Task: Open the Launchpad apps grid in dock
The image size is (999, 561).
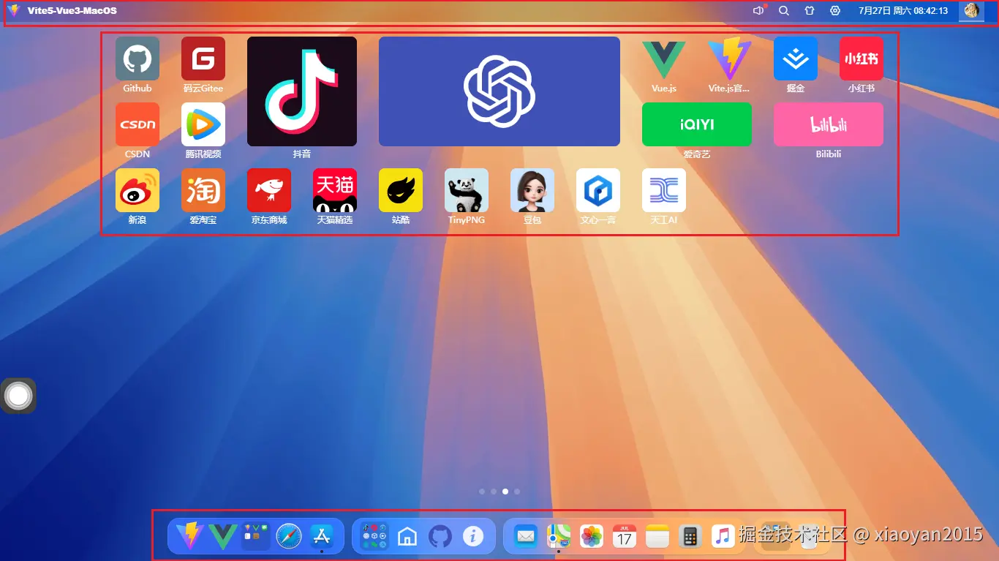Action: (374, 536)
